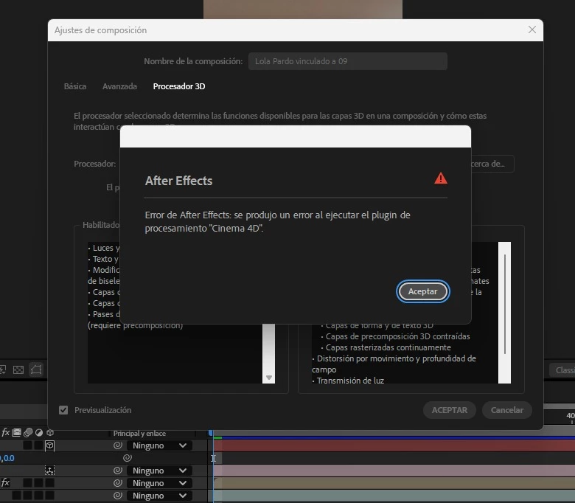
Task: Click the Motion Blur column header icon
Action: click(28, 432)
